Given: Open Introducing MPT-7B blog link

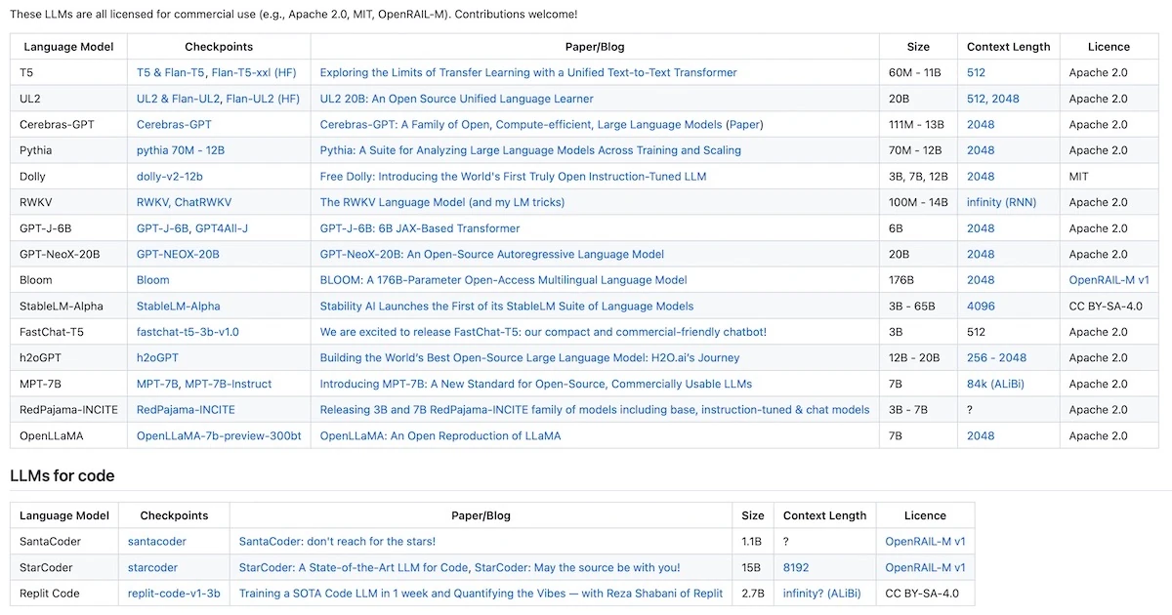Looking at the screenshot, I should (x=536, y=384).
